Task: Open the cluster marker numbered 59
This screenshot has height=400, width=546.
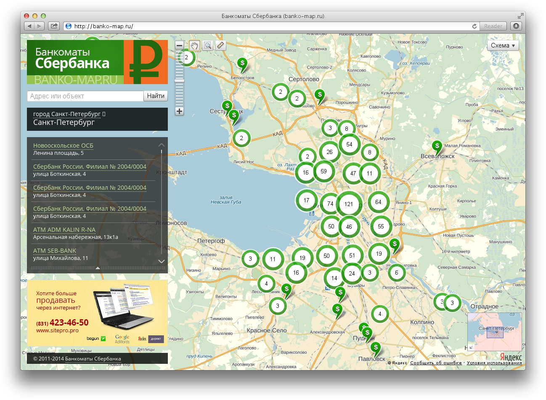Action: 323,171
